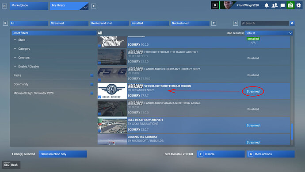Click the E key tab-right icon
Image resolution: width=305 pixels, height=172 pixels.
[x=94, y=6]
